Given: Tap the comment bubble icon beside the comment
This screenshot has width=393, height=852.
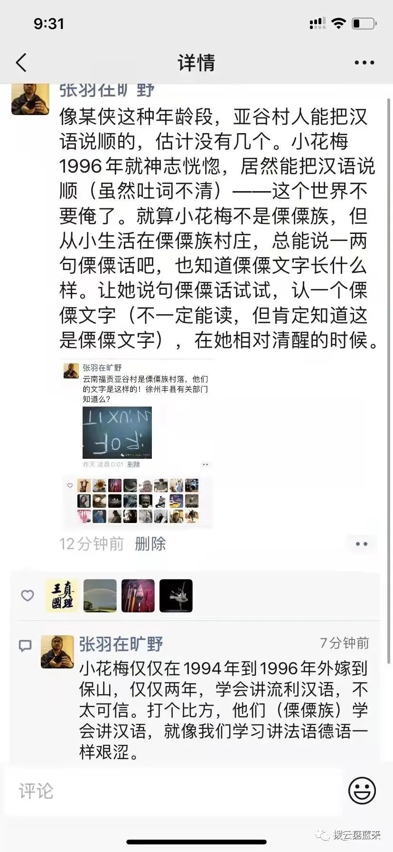Looking at the screenshot, I should point(25,646).
